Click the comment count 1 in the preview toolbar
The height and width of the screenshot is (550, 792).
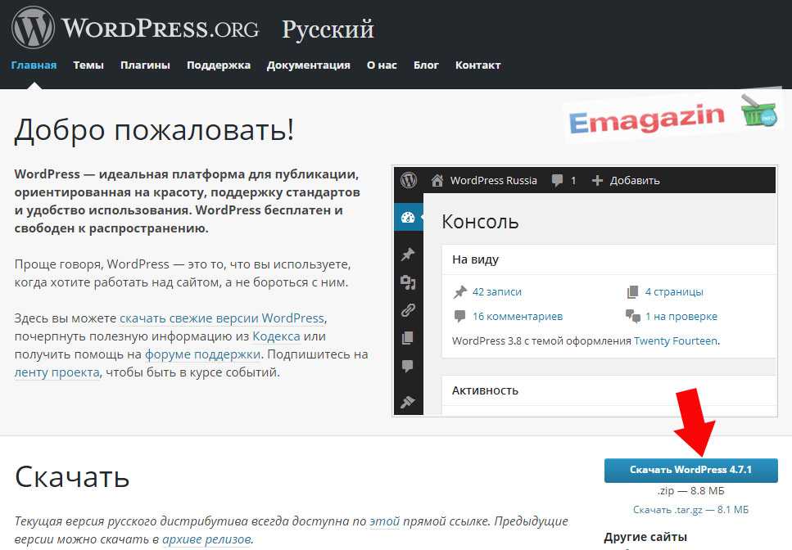[x=573, y=180]
